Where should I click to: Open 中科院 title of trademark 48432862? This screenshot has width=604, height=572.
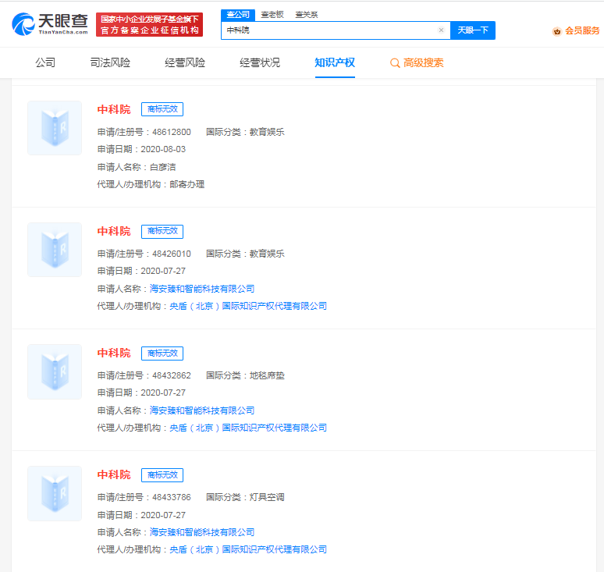point(114,353)
